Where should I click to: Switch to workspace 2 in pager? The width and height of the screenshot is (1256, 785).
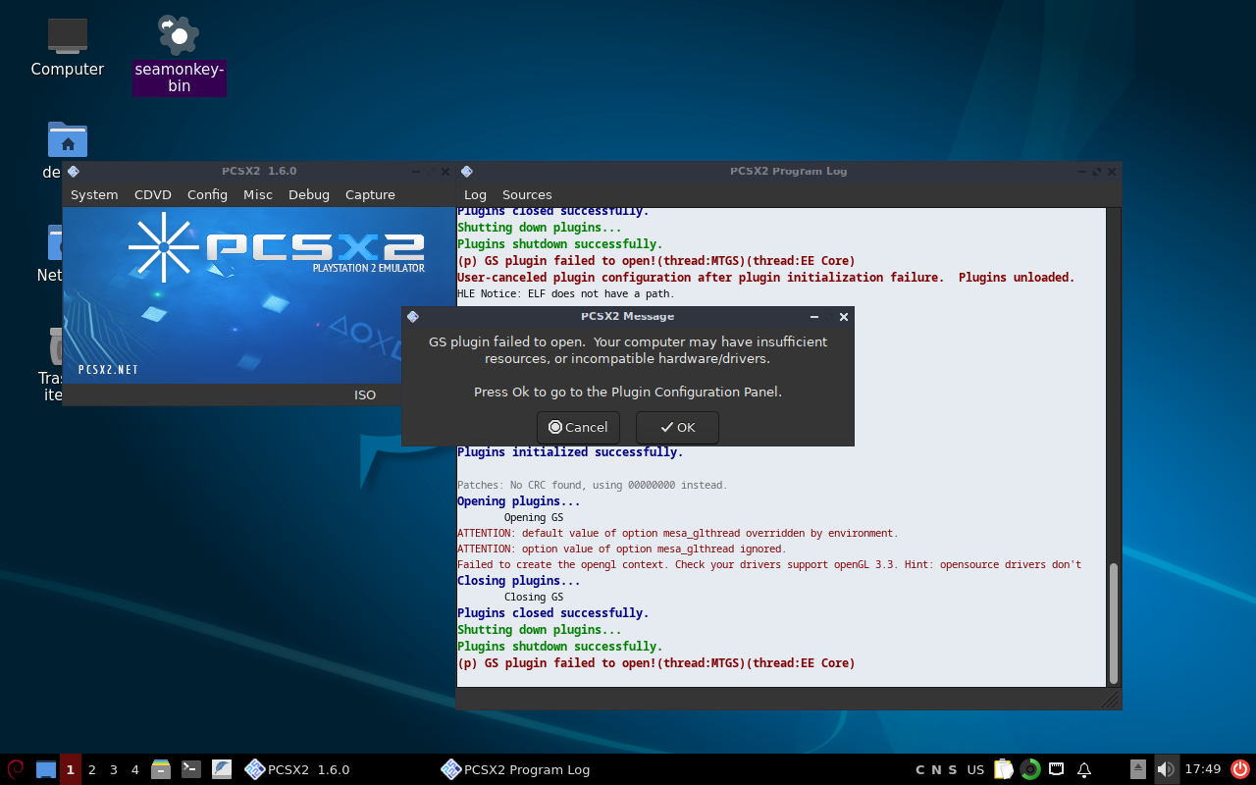pyautogui.click(x=92, y=769)
